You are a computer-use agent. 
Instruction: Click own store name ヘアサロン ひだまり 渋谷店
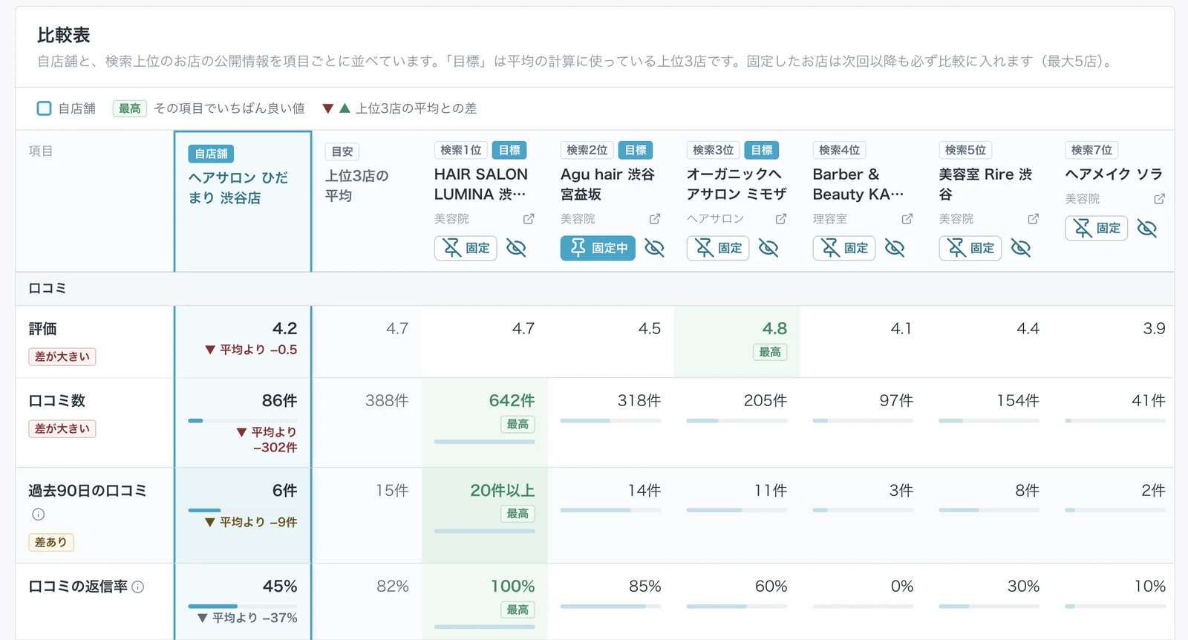tap(238, 188)
